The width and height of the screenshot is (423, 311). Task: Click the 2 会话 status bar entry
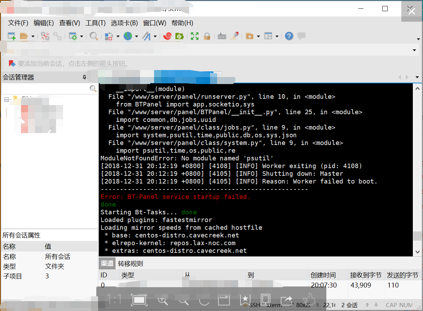(349, 305)
